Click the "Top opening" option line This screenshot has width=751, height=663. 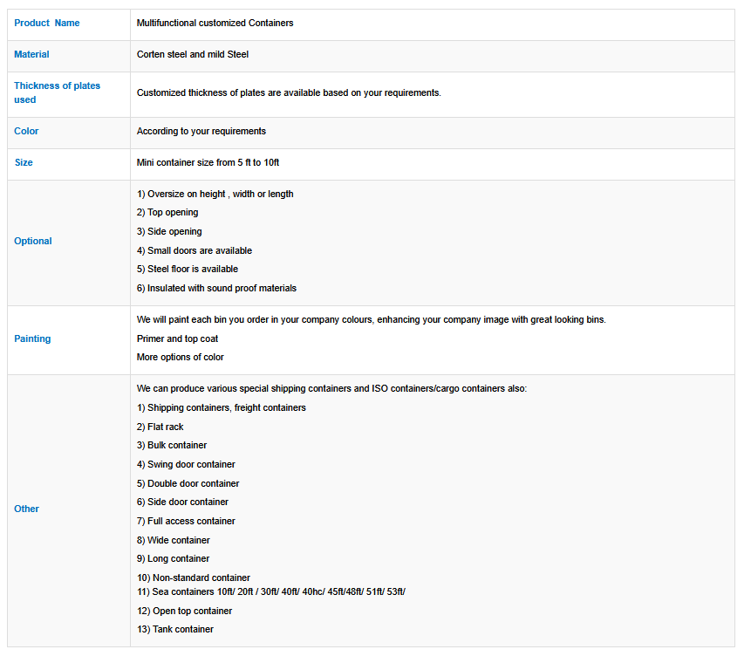(x=167, y=213)
